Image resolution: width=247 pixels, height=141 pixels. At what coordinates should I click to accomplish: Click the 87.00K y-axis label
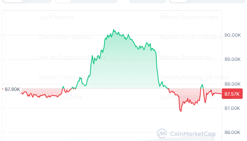coord(233,108)
